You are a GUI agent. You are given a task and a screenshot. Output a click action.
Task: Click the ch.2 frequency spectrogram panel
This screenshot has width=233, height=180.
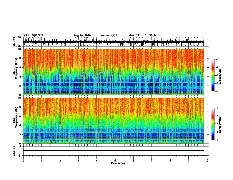(113, 121)
